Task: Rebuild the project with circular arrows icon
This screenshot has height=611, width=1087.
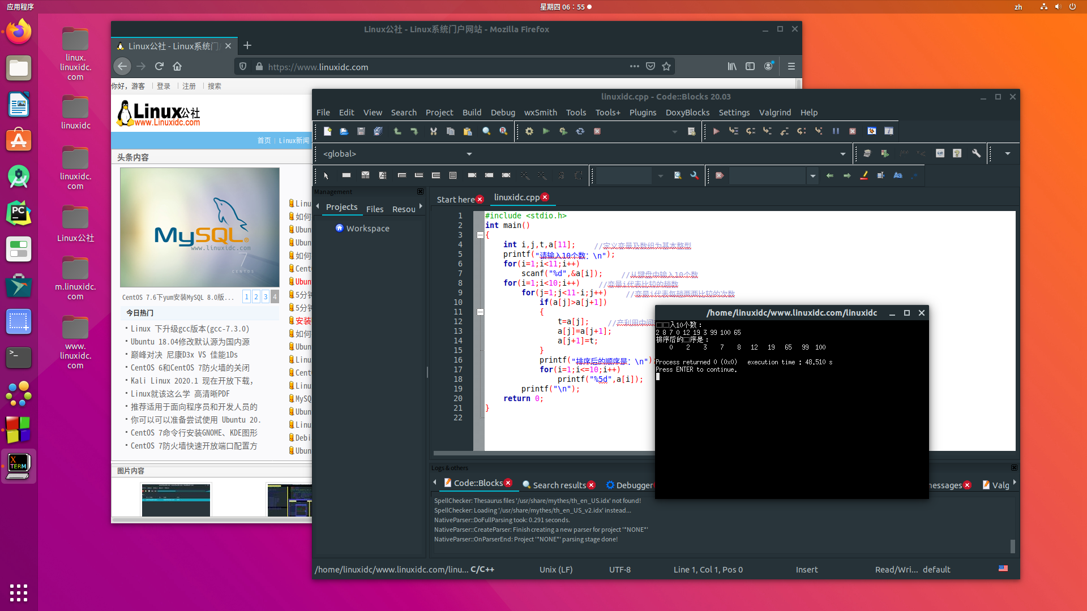Action: click(580, 131)
